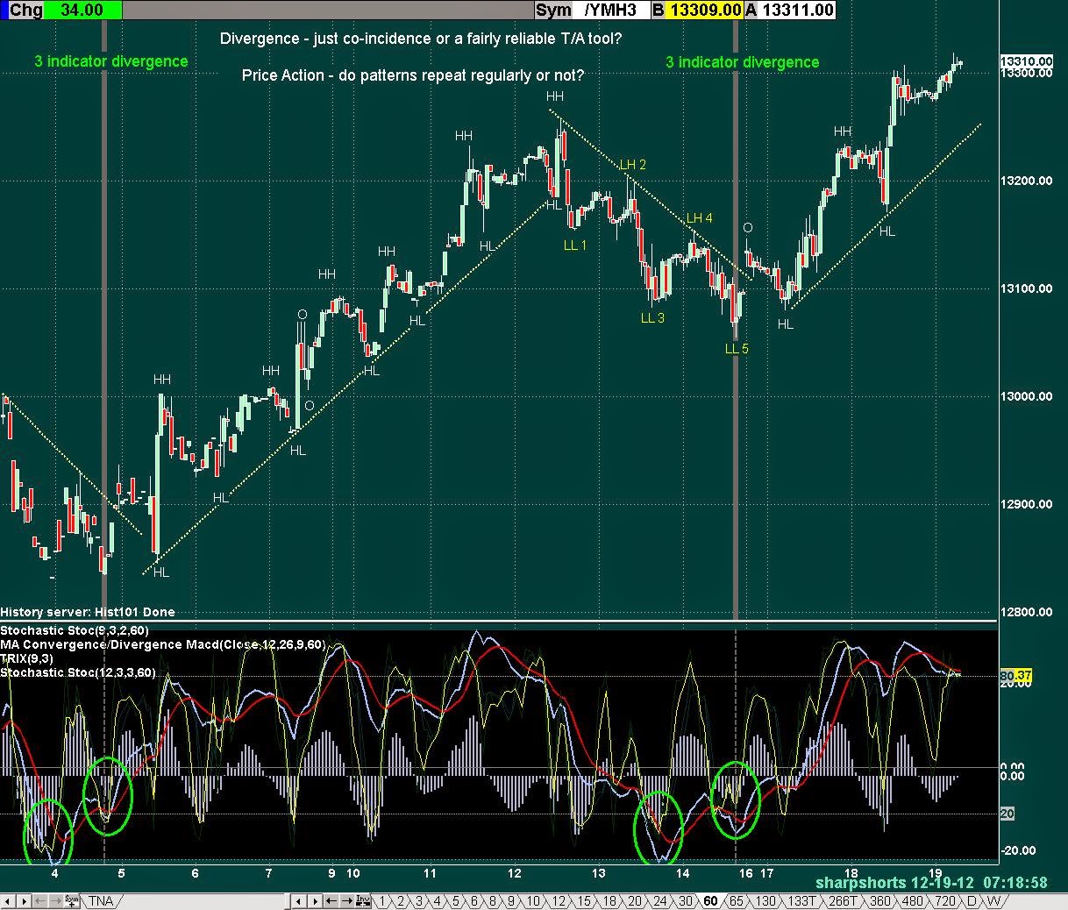Click the bid price 13309.00
This screenshot has width=1068, height=910.
[x=706, y=10]
